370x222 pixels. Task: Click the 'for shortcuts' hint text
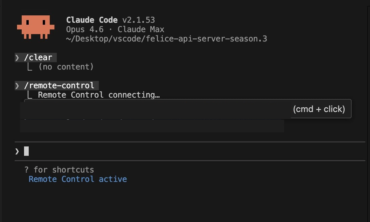[64, 170]
